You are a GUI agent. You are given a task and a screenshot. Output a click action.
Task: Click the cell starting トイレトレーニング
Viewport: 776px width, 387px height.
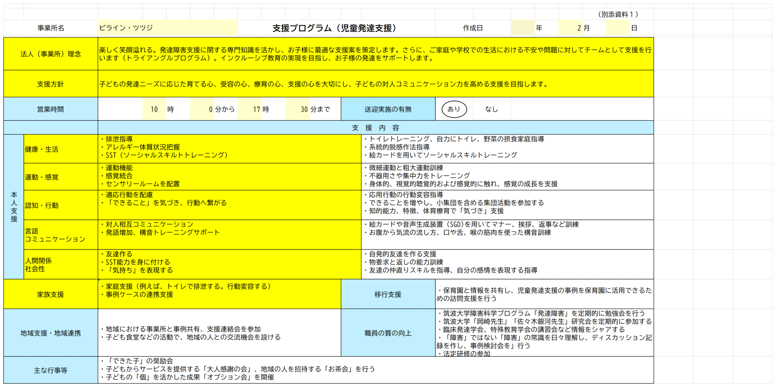[x=507, y=149]
